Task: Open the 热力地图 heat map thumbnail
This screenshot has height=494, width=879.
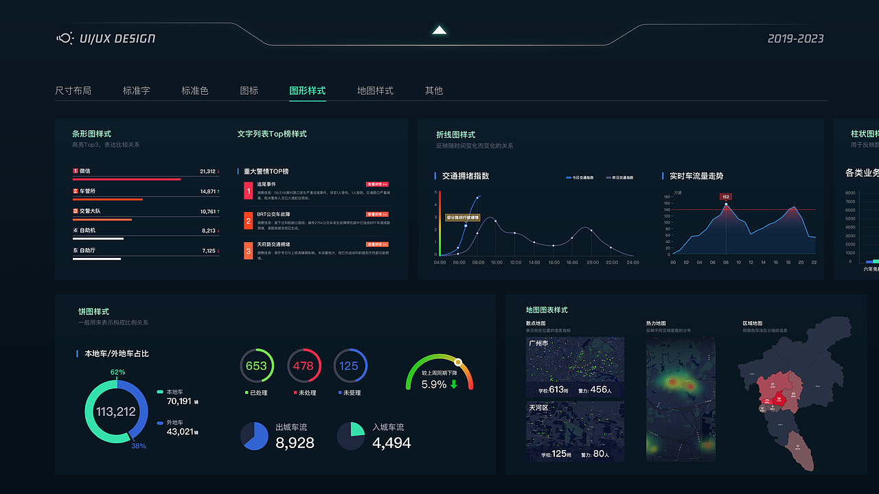Action: (681, 399)
